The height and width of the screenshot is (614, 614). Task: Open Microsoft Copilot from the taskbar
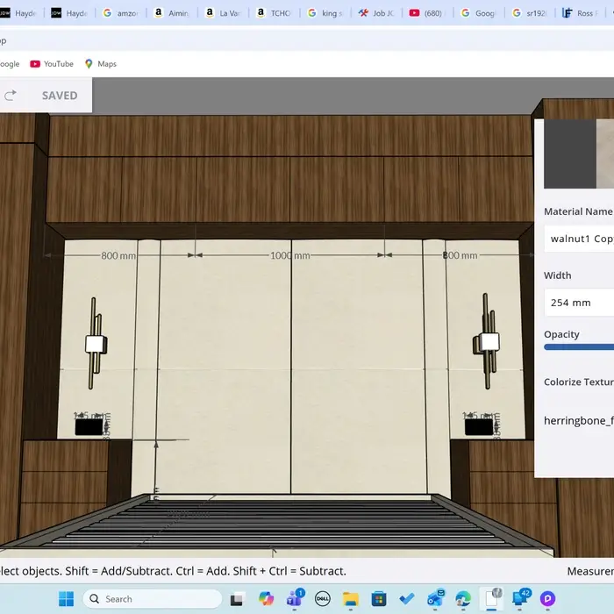pyautogui.click(x=267, y=599)
